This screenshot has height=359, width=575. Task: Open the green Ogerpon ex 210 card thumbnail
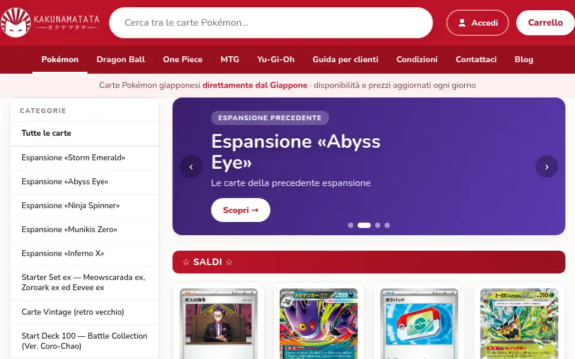tap(519, 324)
